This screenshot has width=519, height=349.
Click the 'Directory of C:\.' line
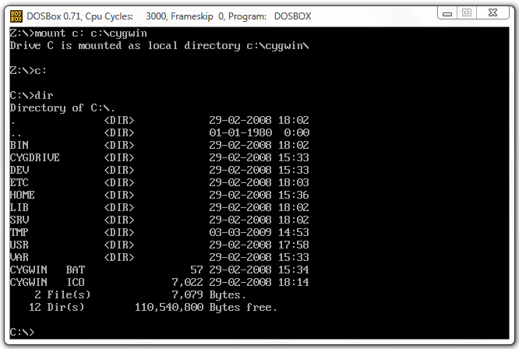(x=62, y=108)
